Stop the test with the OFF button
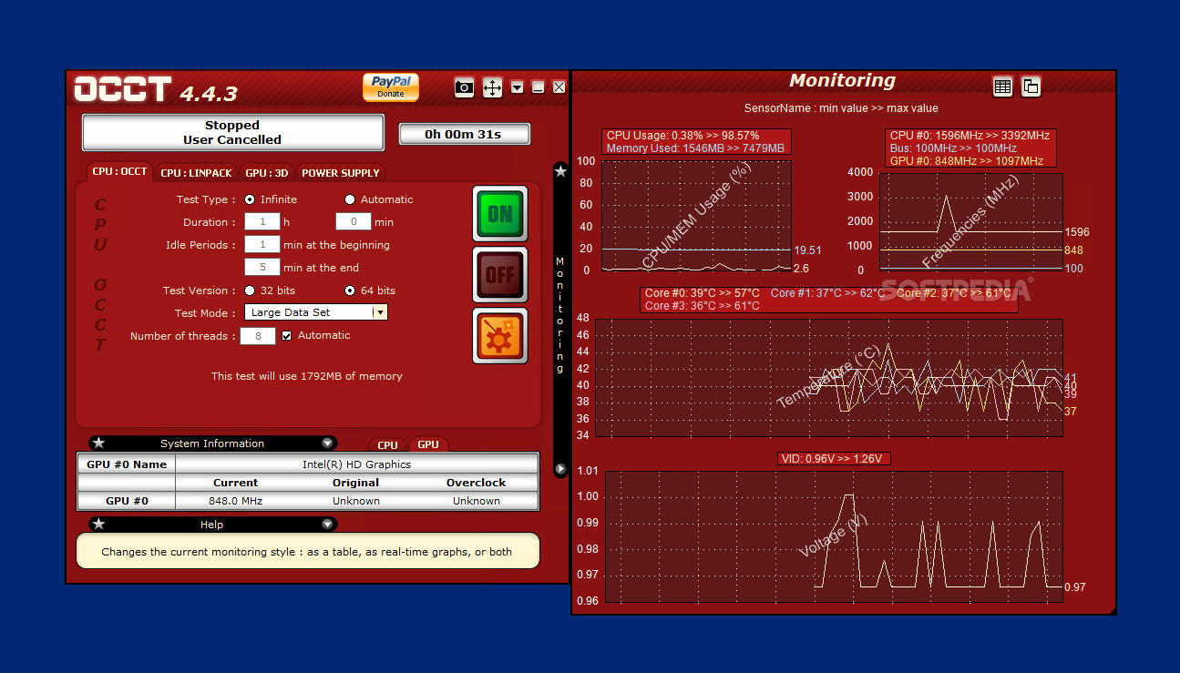This screenshot has width=1180, height=673. pyautogui.click(x=500, y=274)
